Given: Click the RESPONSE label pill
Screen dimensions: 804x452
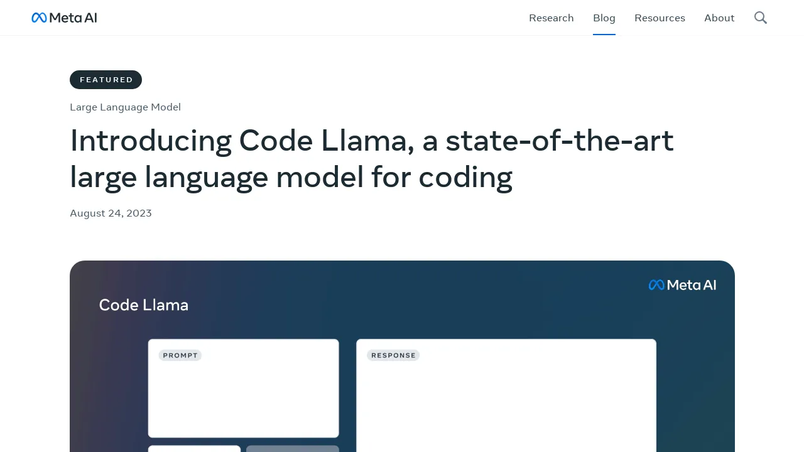Looking at the screenshot, I should pos(393,355).
